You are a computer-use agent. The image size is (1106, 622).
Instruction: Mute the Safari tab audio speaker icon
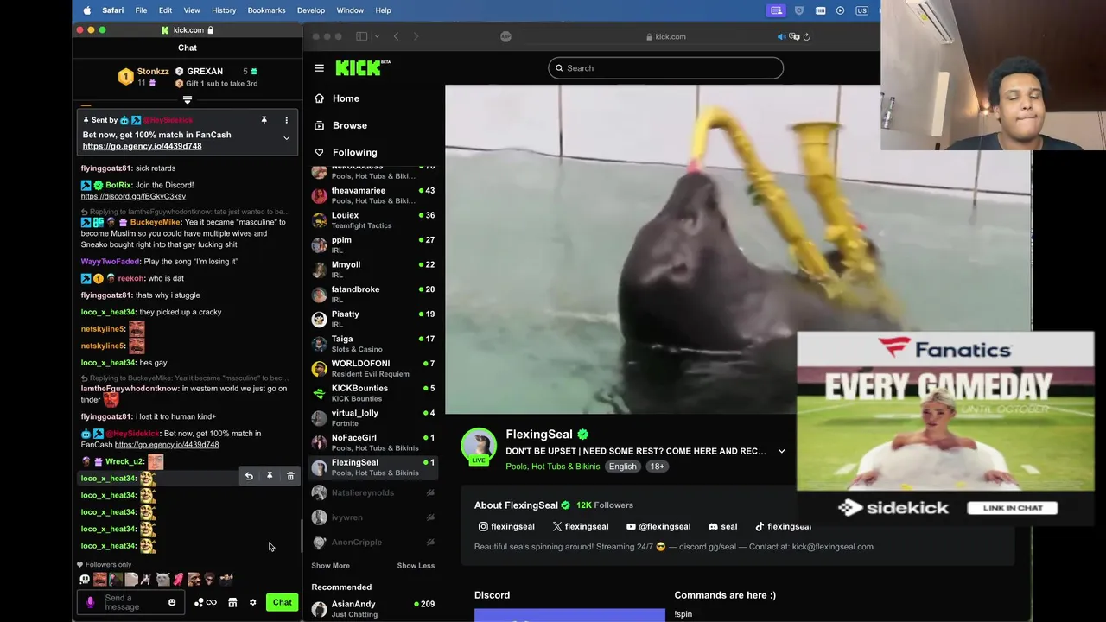(x=781, y=36)
